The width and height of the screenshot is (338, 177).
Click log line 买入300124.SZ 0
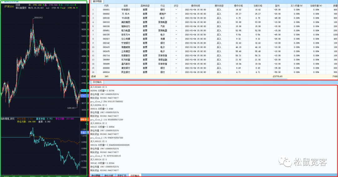point(98,159)
